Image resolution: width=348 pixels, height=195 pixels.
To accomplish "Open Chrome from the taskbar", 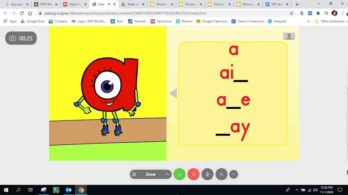I will 81,190.
